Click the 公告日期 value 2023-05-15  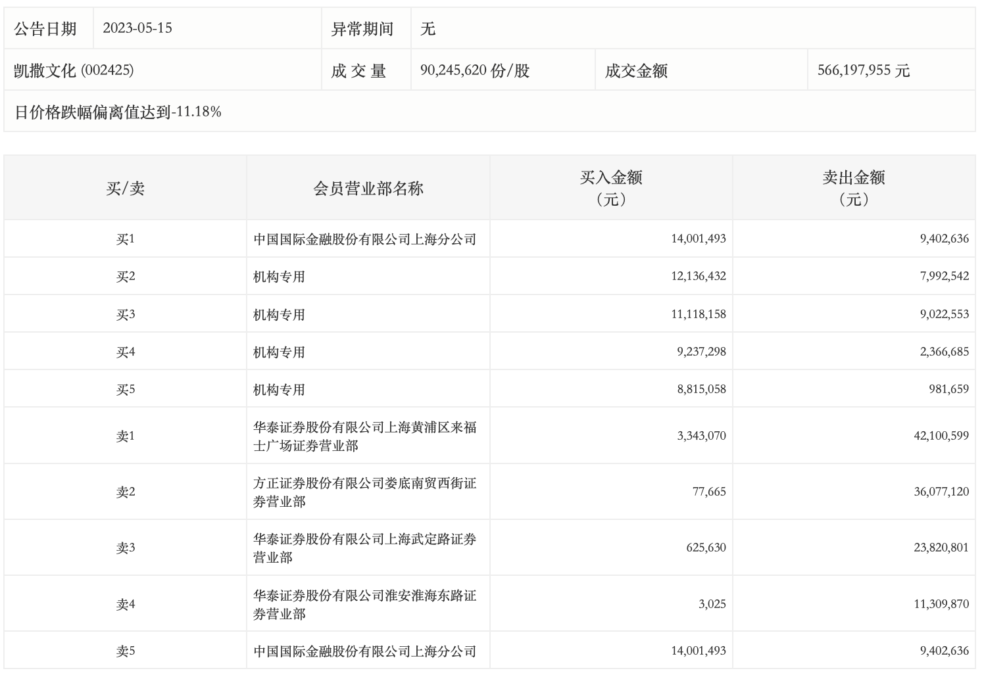(x=137, y=28)
